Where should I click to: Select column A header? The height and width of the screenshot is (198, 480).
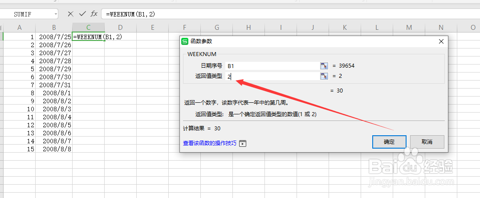(20, 28)
